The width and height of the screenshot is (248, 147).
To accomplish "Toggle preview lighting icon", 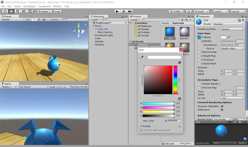I will click(x=240, y=122).
